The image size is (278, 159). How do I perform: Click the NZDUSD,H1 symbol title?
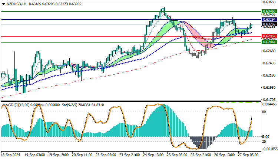pyautogui.click(x=16, y=4)
